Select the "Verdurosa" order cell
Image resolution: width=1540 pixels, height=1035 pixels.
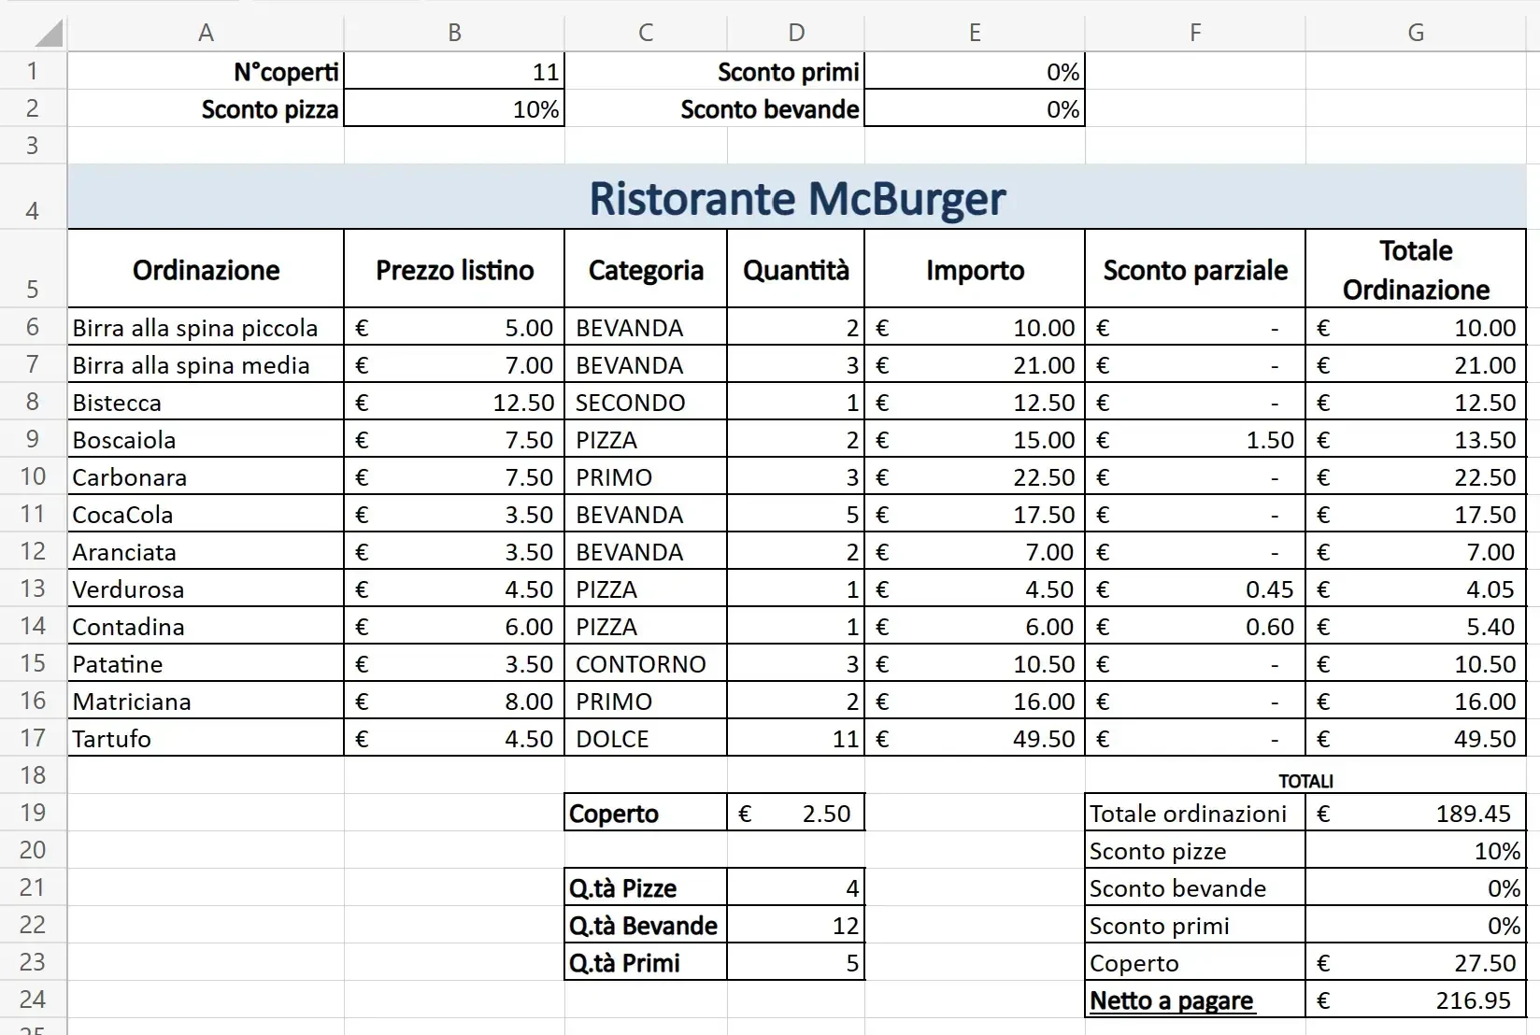pos(206,588)
